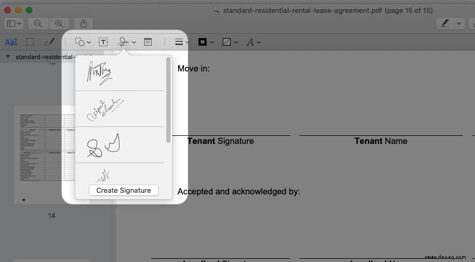Open the markup pen dropdown arrow
The image size is (475, 262).
(x=459, y=24)
